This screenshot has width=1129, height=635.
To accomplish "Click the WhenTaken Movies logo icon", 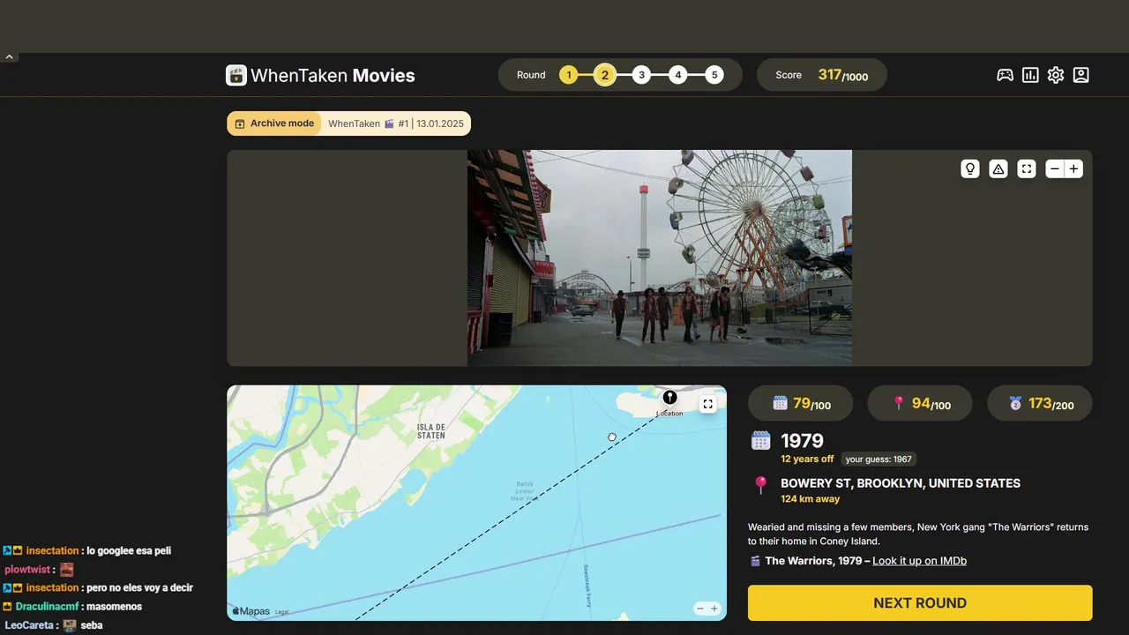I will 236,75.
